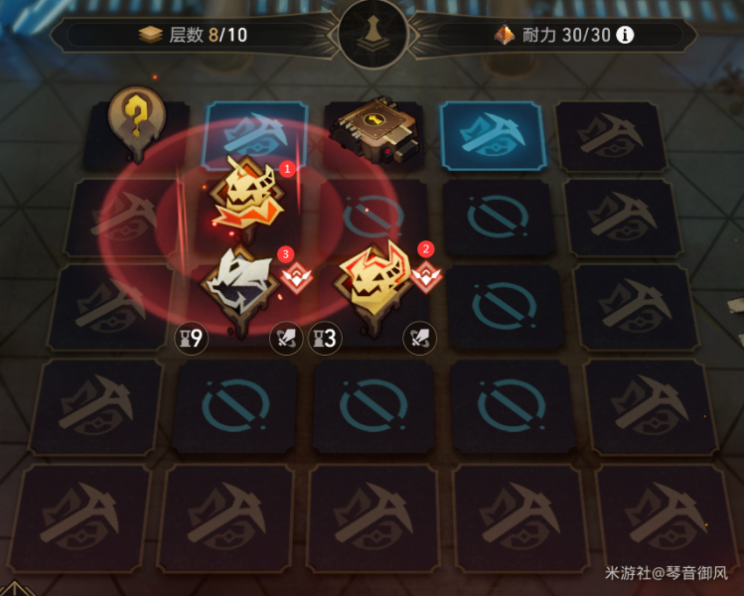Image resolution: width=744 pixels, height=596 pixels.
Task: Click the bottom-left pickaxe tile
Action: click(79, 519)
